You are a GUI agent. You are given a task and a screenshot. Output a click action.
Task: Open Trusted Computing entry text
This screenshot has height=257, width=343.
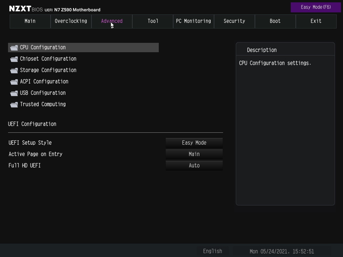[43, 104]
